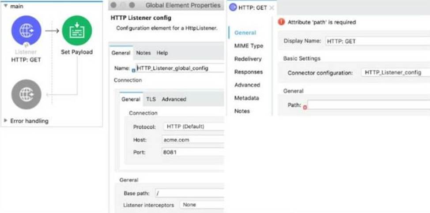430x213 pixels.
Task: Close the HTTP: GET editor tab
Action: click(x=272, y=7)
